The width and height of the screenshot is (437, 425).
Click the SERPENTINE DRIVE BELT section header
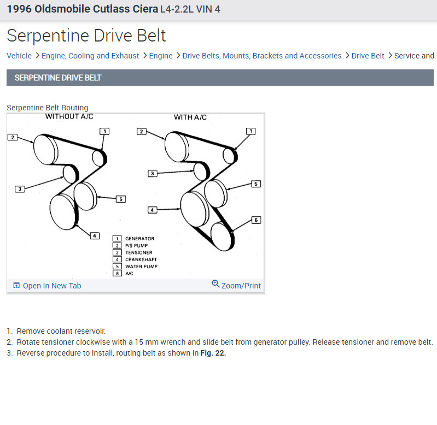(x=220, y=78)
